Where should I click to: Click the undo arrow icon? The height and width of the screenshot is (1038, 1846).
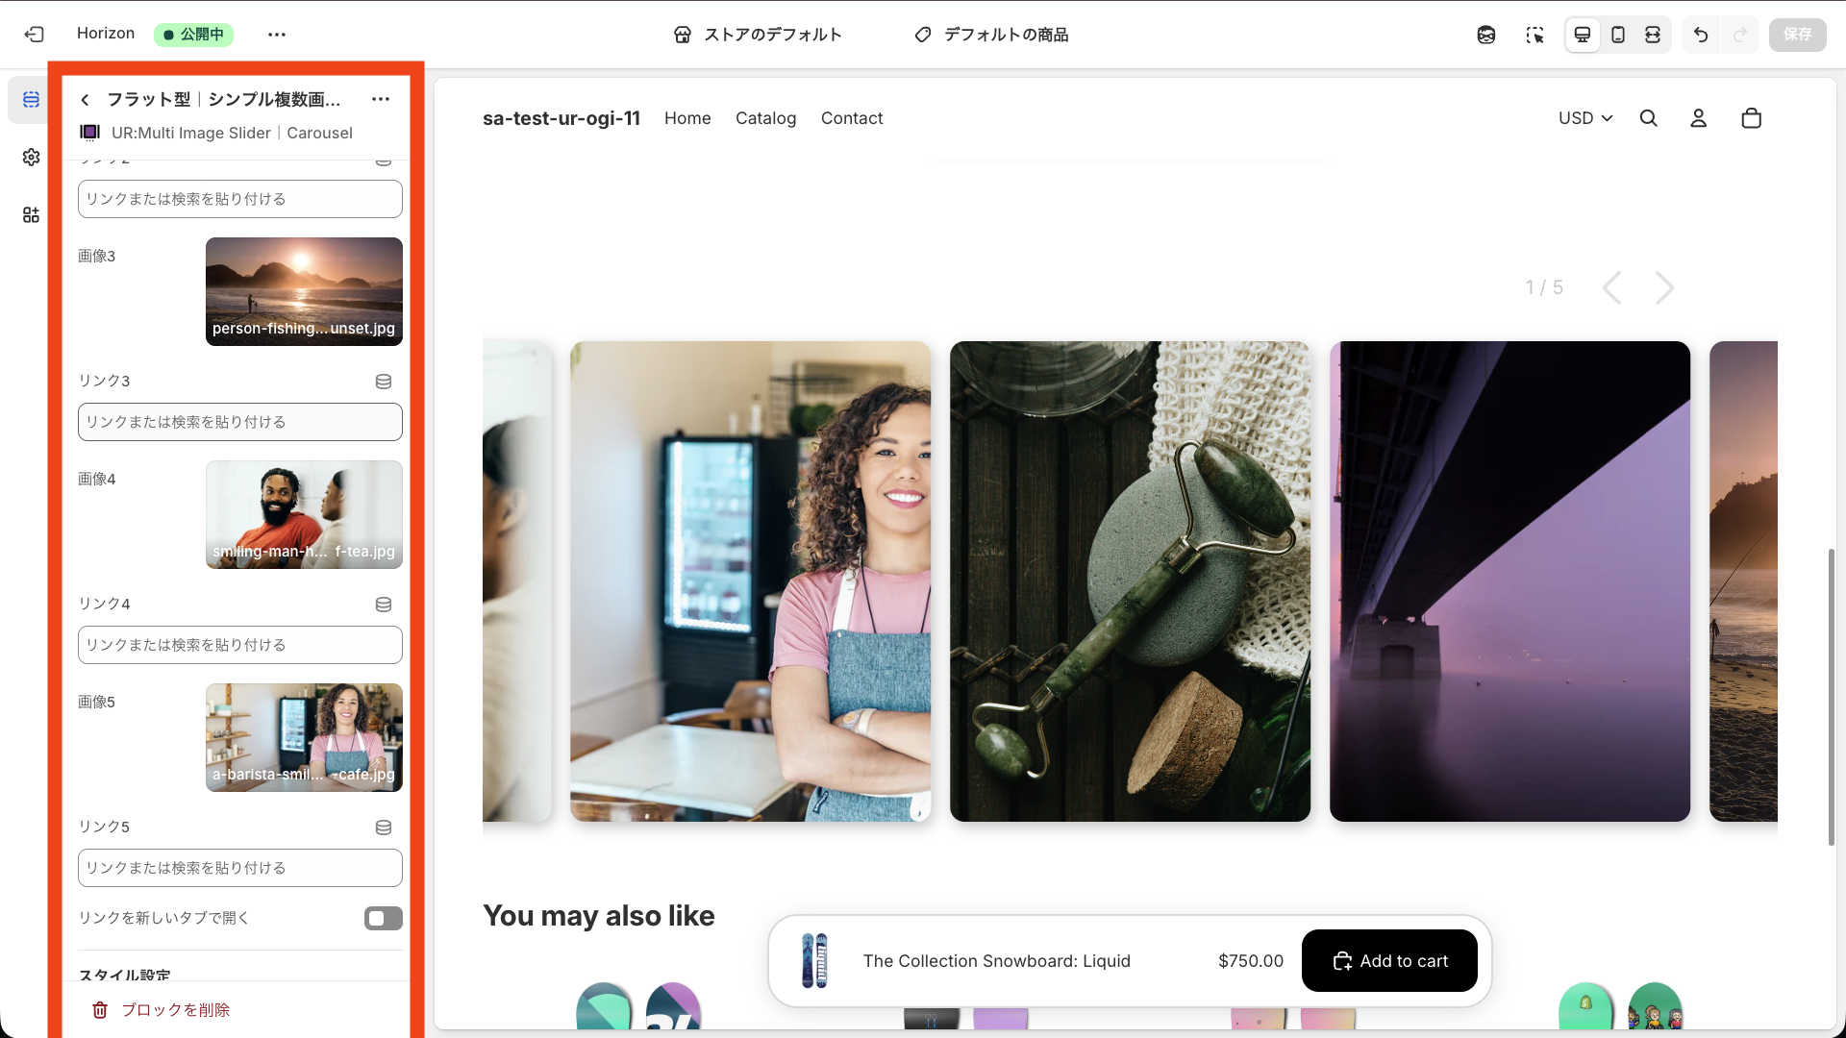coord(1701,35)
